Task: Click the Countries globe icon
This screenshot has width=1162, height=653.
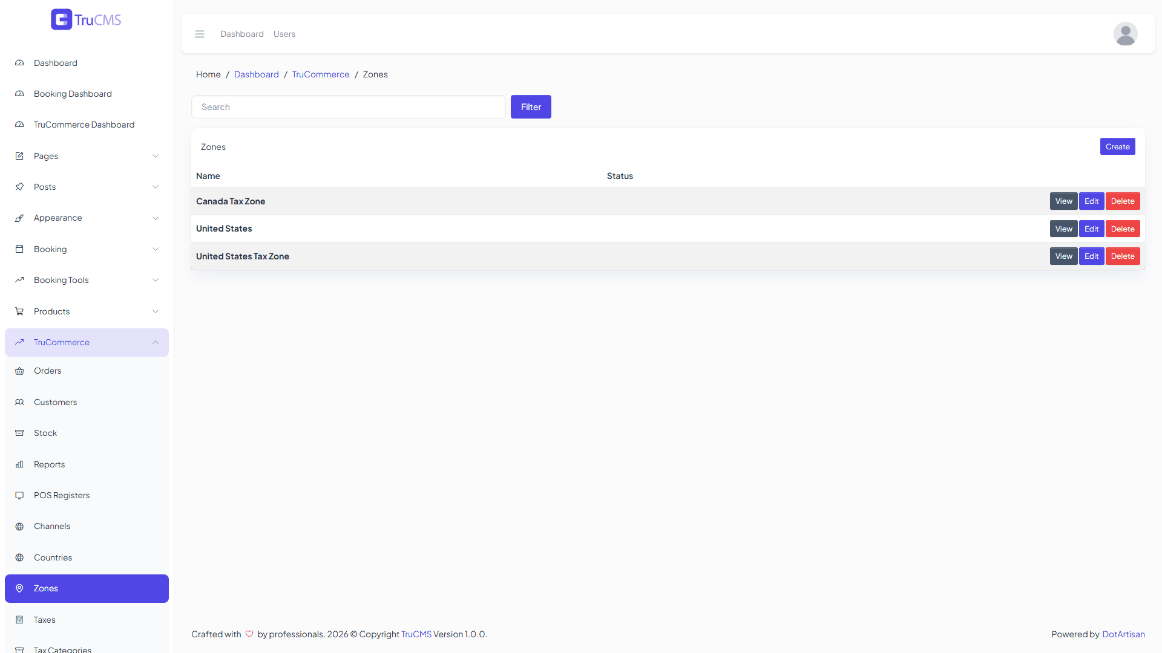Action: pos(19,557)
